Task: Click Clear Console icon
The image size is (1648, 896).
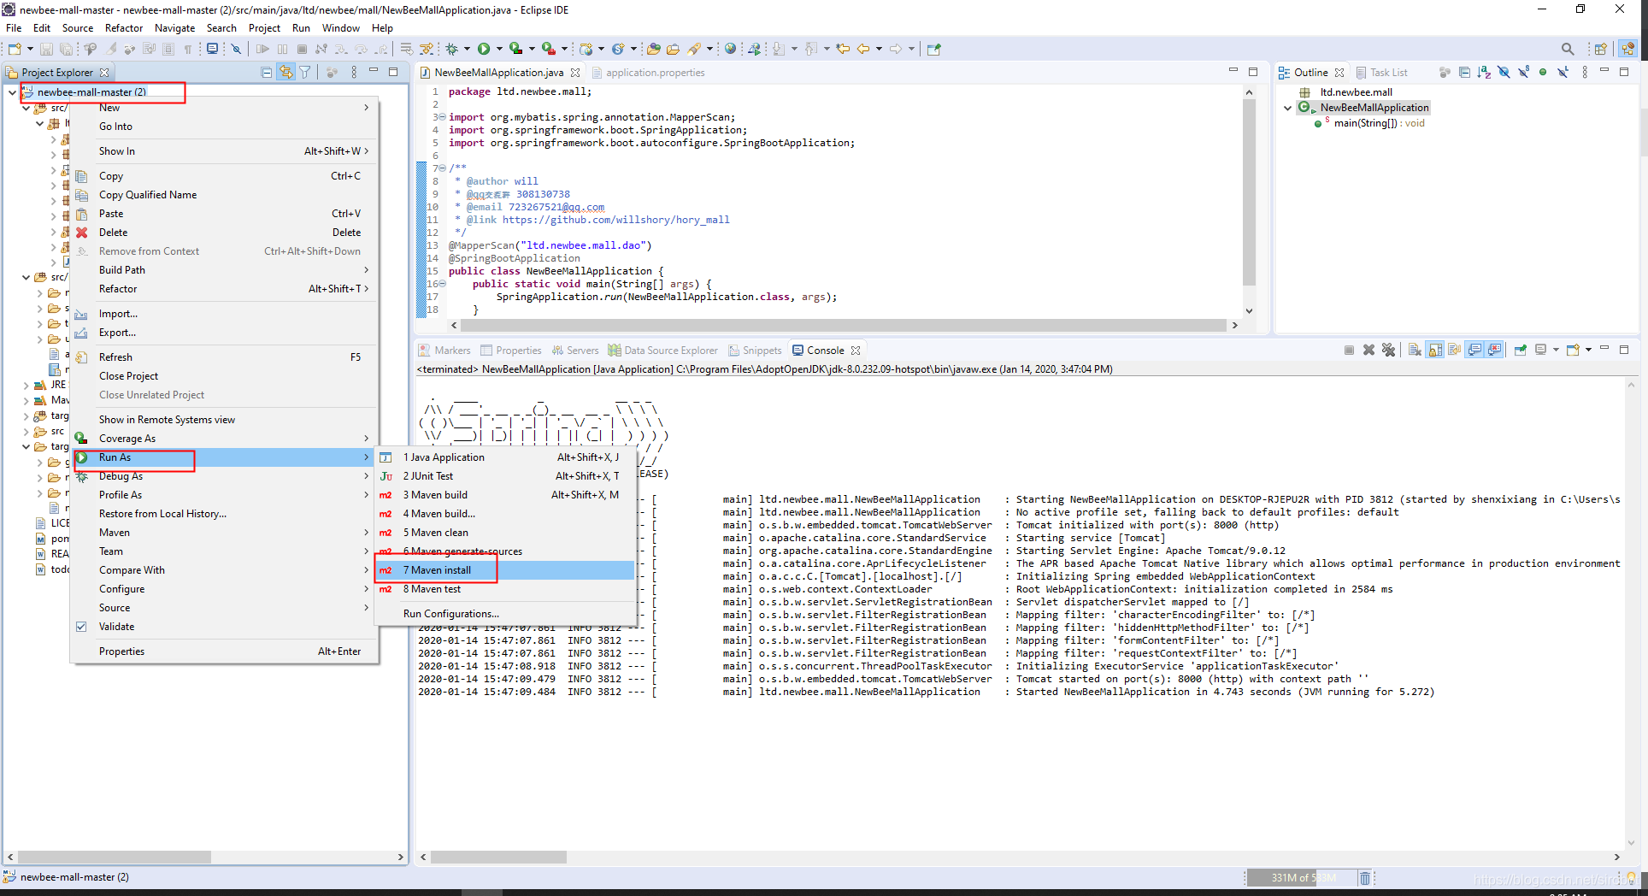Action: [1415, 350]
